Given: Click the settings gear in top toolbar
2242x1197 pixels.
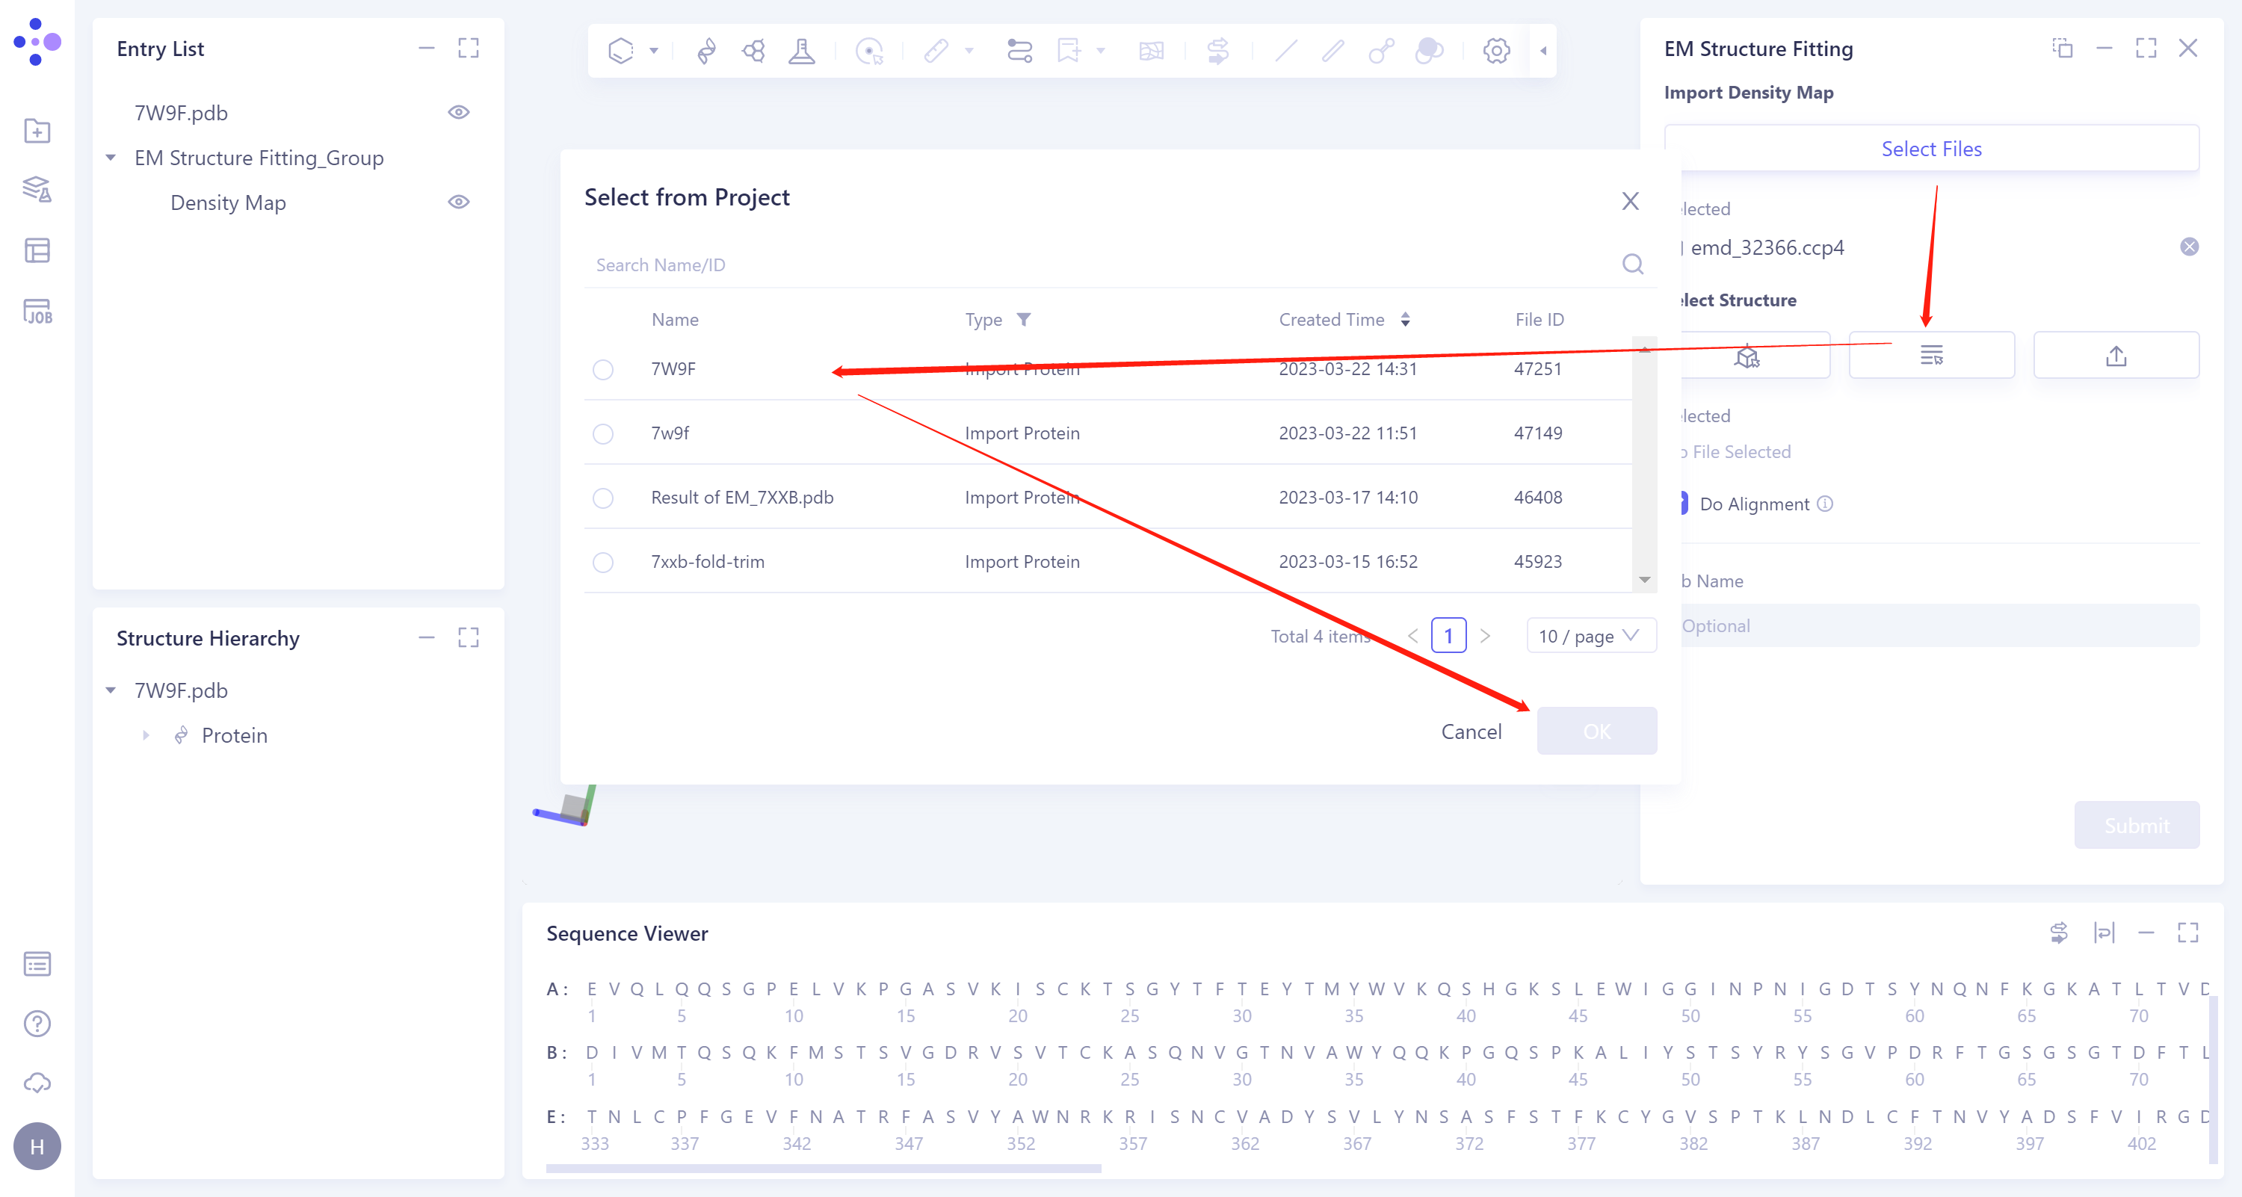Looking at the screenshot, I should 1496,51.
